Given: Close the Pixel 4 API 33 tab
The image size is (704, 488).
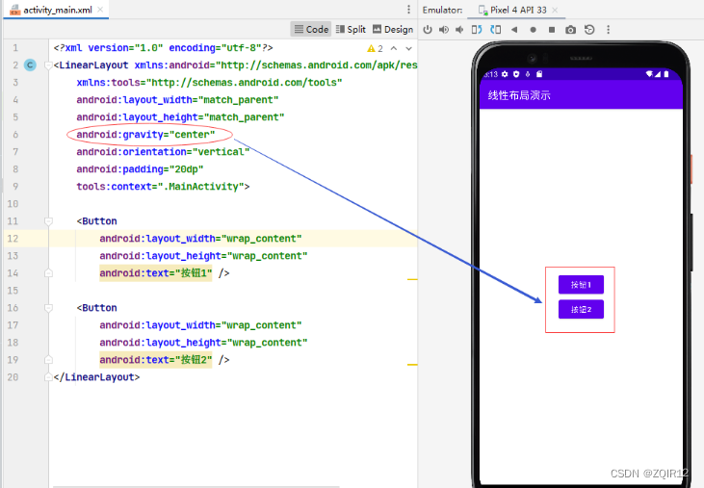Looking at the screenshot, I should [555, 10].
